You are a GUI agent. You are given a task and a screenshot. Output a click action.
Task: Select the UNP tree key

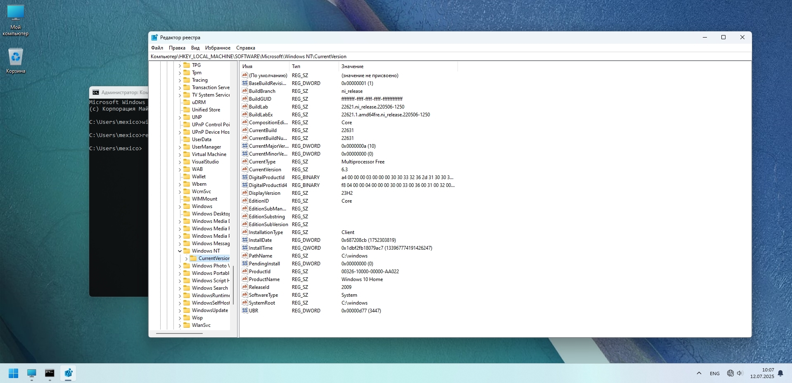point(197,117)
